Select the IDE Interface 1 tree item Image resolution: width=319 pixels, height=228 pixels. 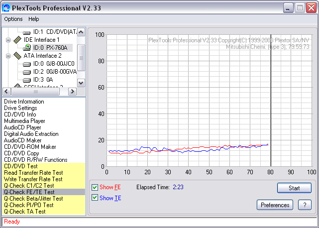click(41, 40)
